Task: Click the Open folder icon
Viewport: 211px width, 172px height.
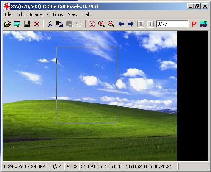Action: point(7,24)
